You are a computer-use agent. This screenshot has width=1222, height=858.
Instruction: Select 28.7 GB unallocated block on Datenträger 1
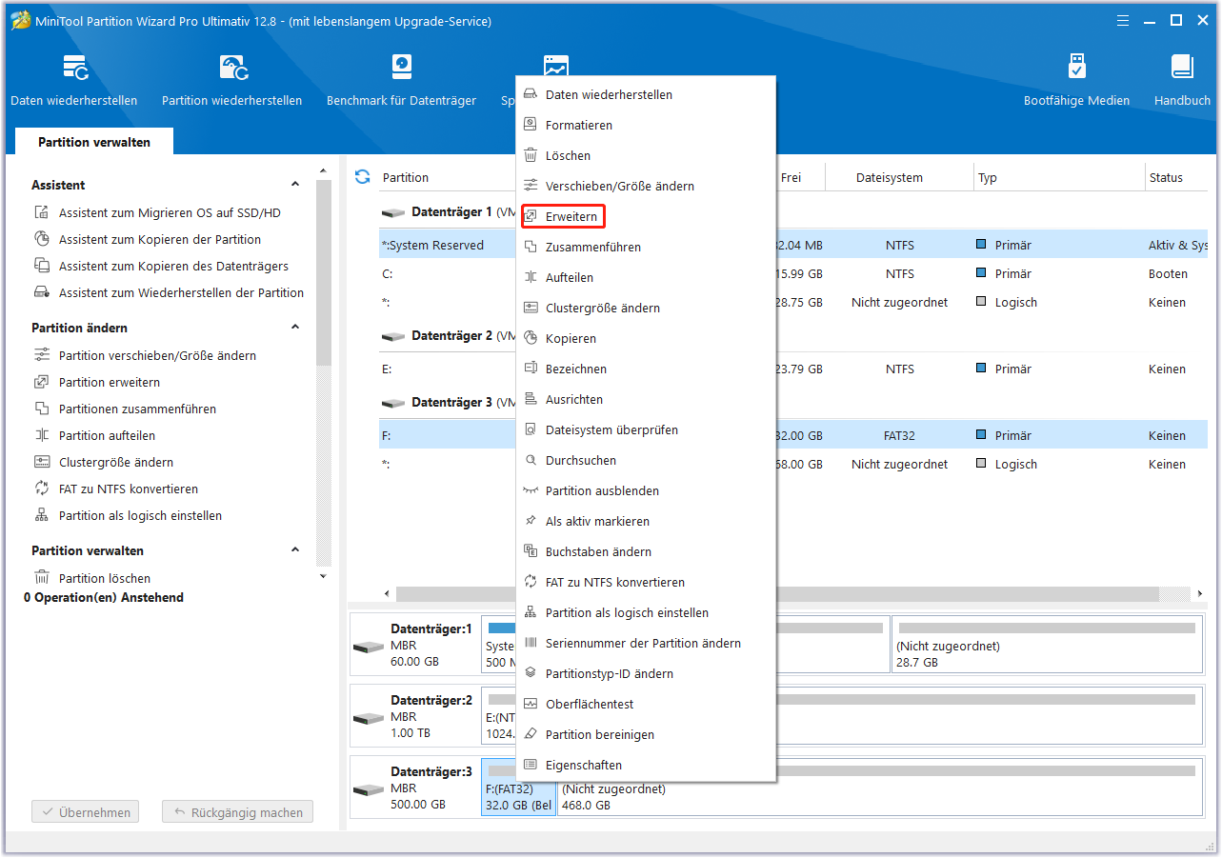tap(1047, 645)
